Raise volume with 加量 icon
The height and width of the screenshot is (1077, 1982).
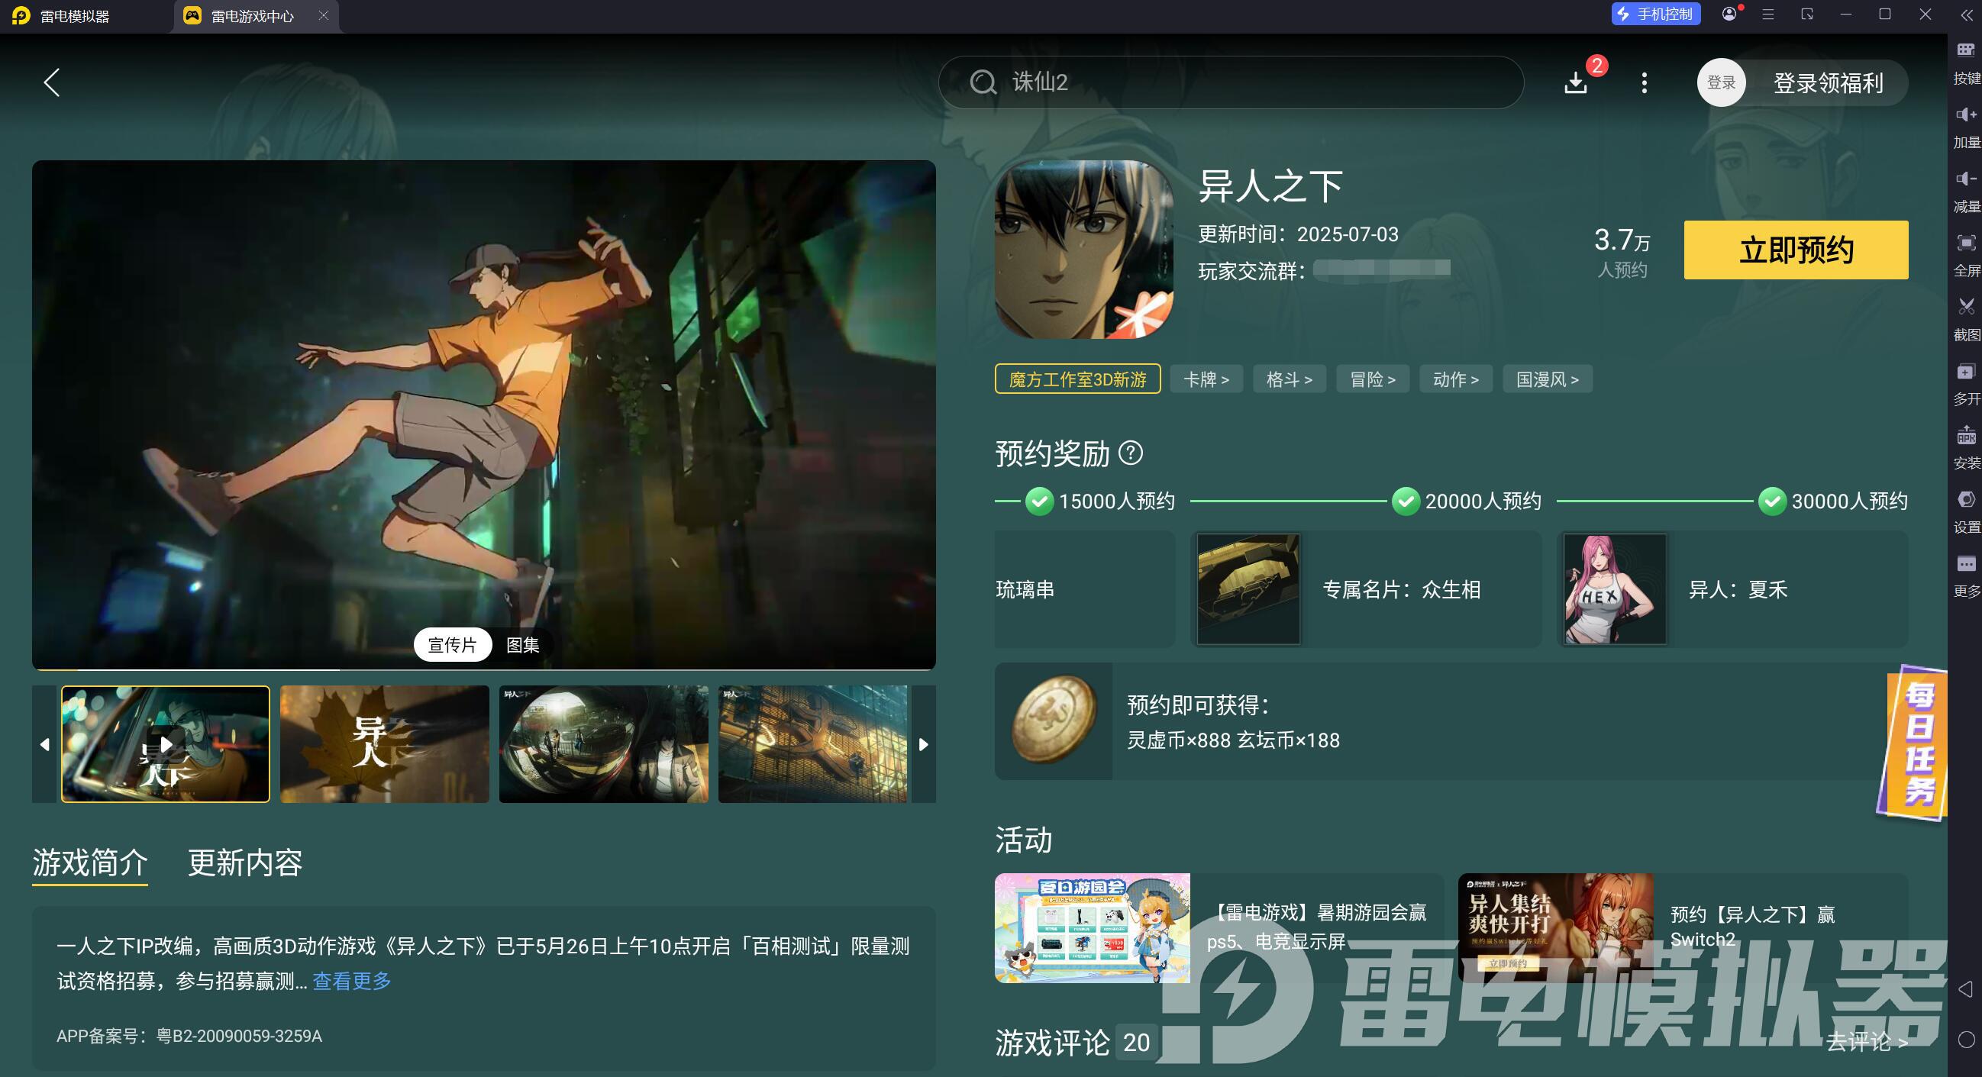(1966, 115)
